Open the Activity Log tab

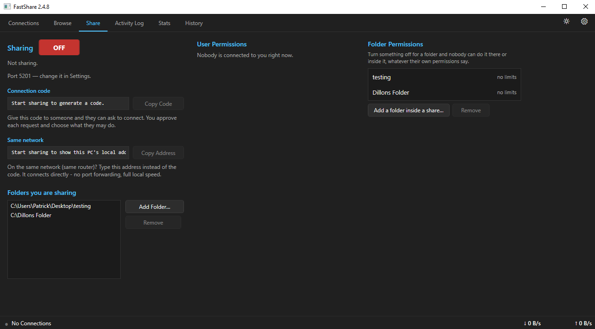[129, 23]
